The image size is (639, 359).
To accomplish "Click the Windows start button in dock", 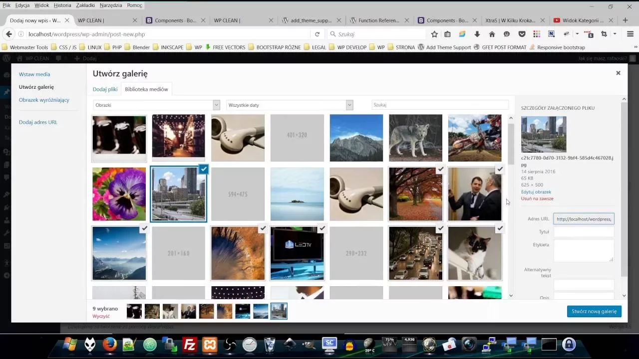I will click(70, 345).
